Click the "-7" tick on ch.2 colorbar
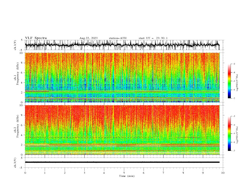 [x=234, y=151]
